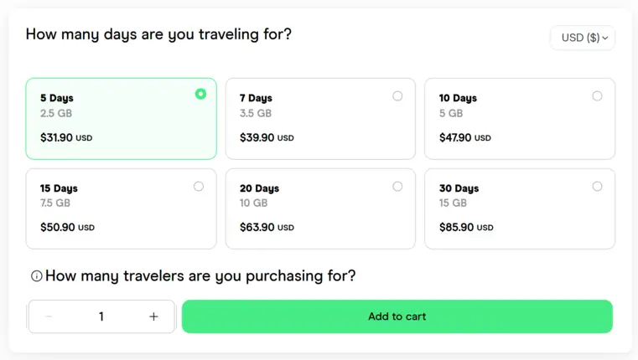This screenshot has height=360, width=638.
Task: Choose the 7.5 GB plan card
Action: (x=122, y=208)
